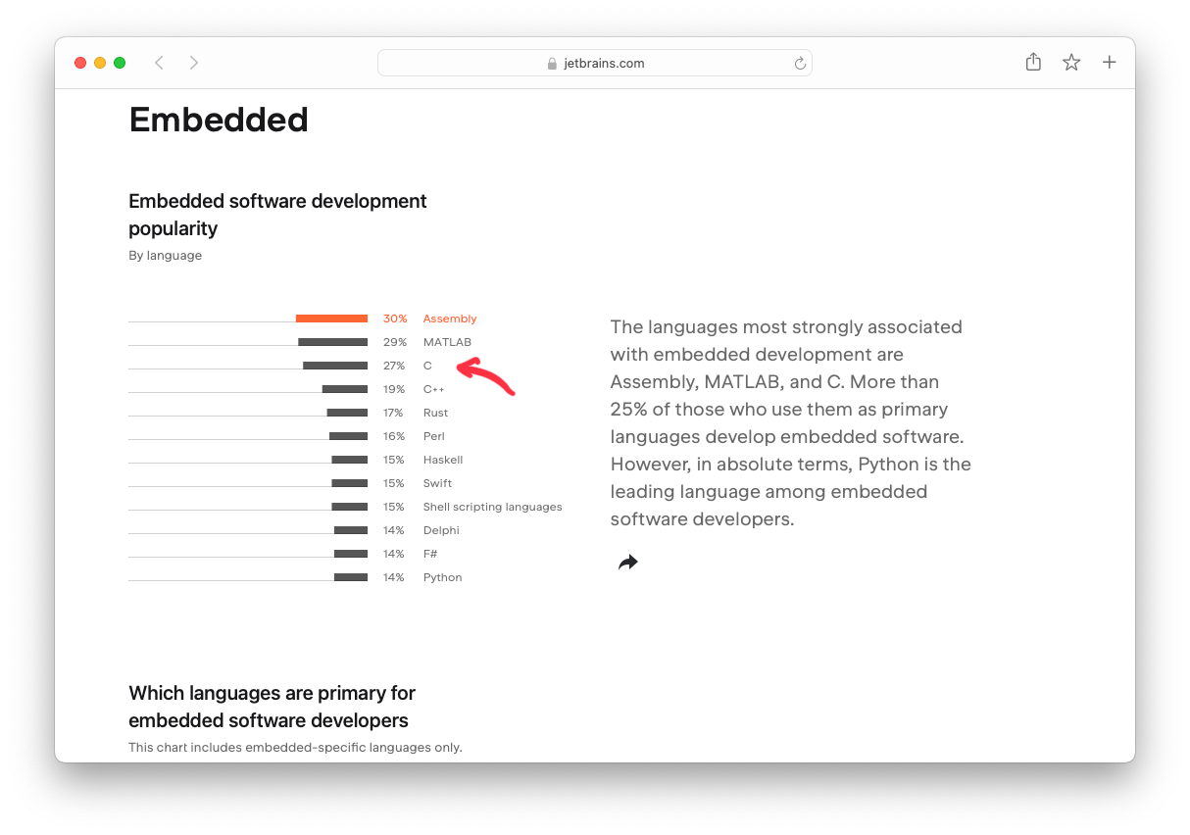The height and width of the screenshot is (835, 1190).
Task: Click the green full-screen window button
Action: (120, 63)
